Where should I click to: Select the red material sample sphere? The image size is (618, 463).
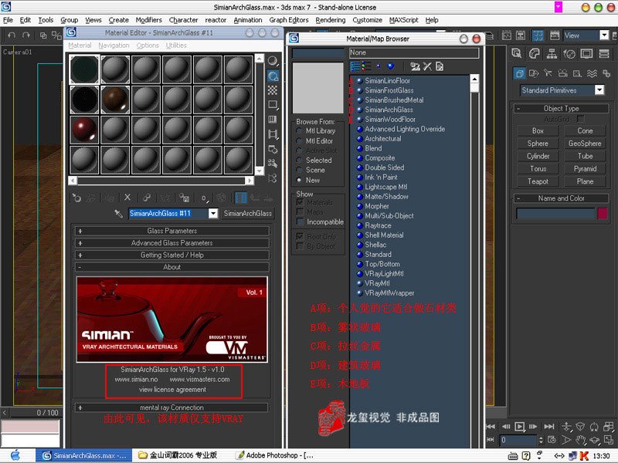click(84, 130)
